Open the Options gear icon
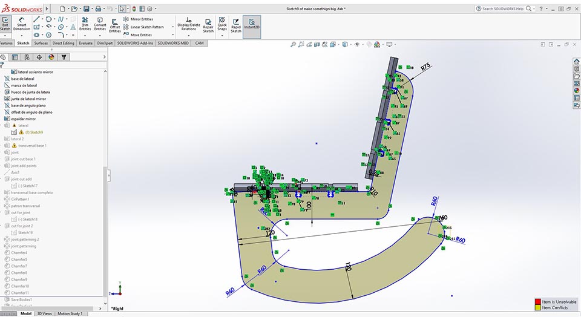This screenshot has height=317, width=581. coord(149,8)
